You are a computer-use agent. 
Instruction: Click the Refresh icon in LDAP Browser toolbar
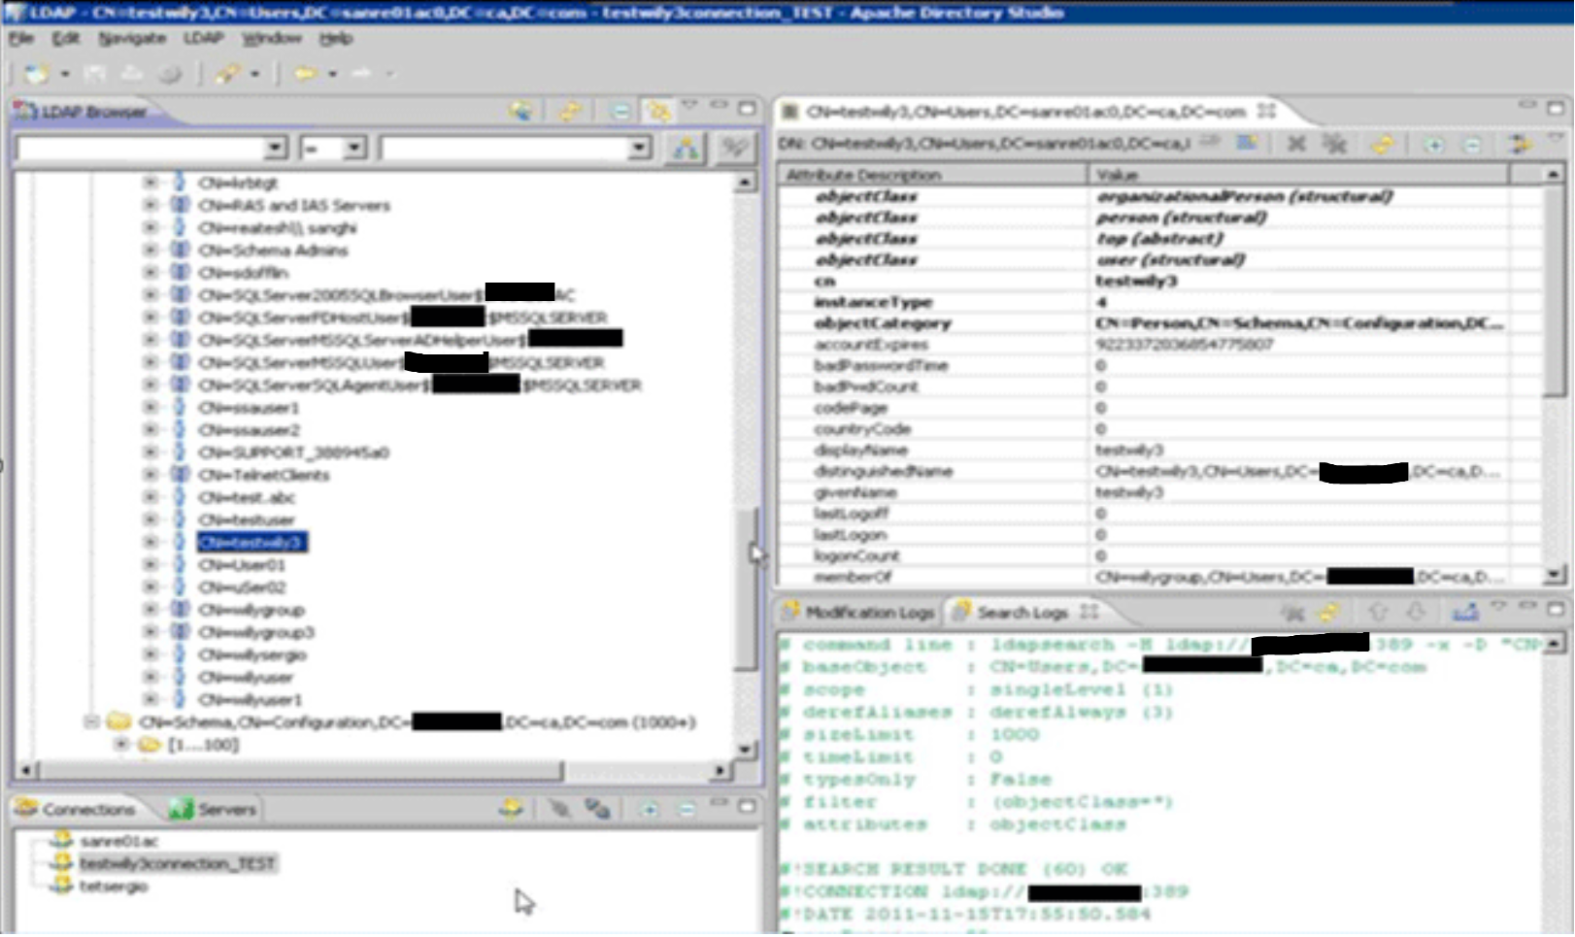pyautogui.click(x=570, y=111)
